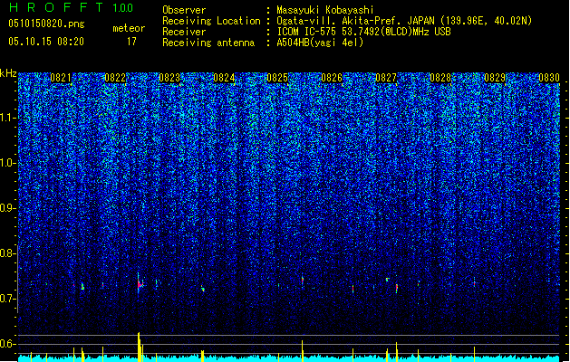The image size is (570, 362).
Task: Click the 0830 time marker
Action: point(549,78)
